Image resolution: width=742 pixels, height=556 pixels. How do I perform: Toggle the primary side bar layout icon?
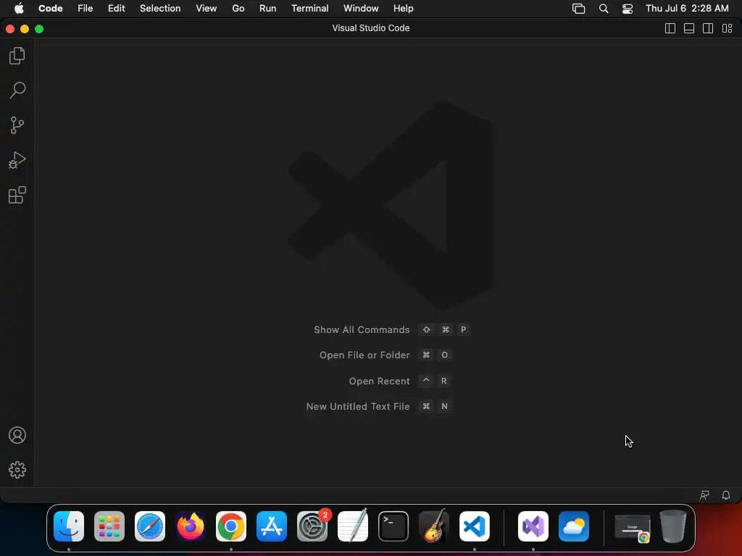(670, 28)
